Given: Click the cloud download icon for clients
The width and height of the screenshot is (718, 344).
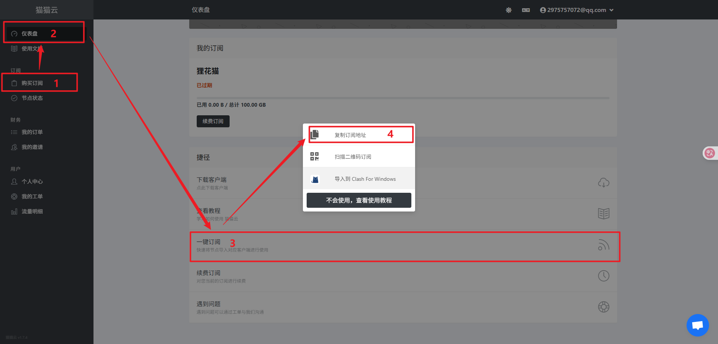Looking at the screenshot, I should [x=604, y=183].
